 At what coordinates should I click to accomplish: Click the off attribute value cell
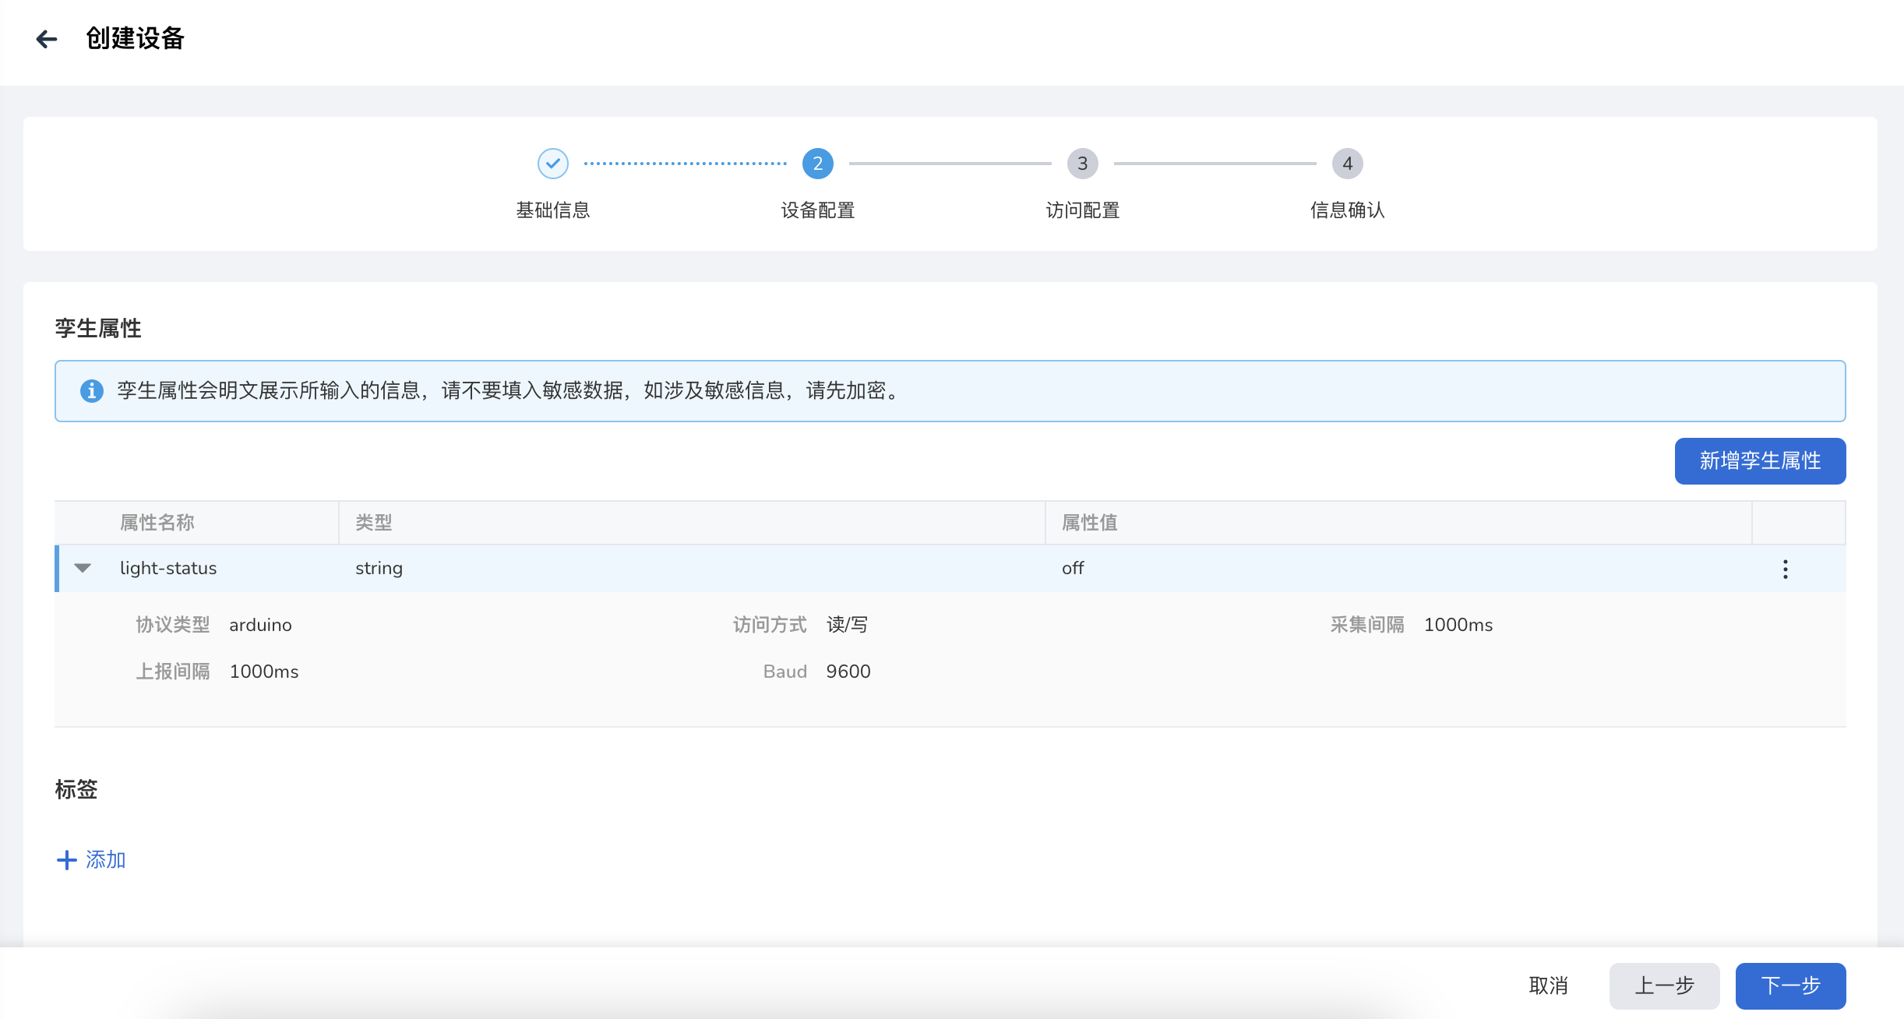click(x=1073, y=568)
